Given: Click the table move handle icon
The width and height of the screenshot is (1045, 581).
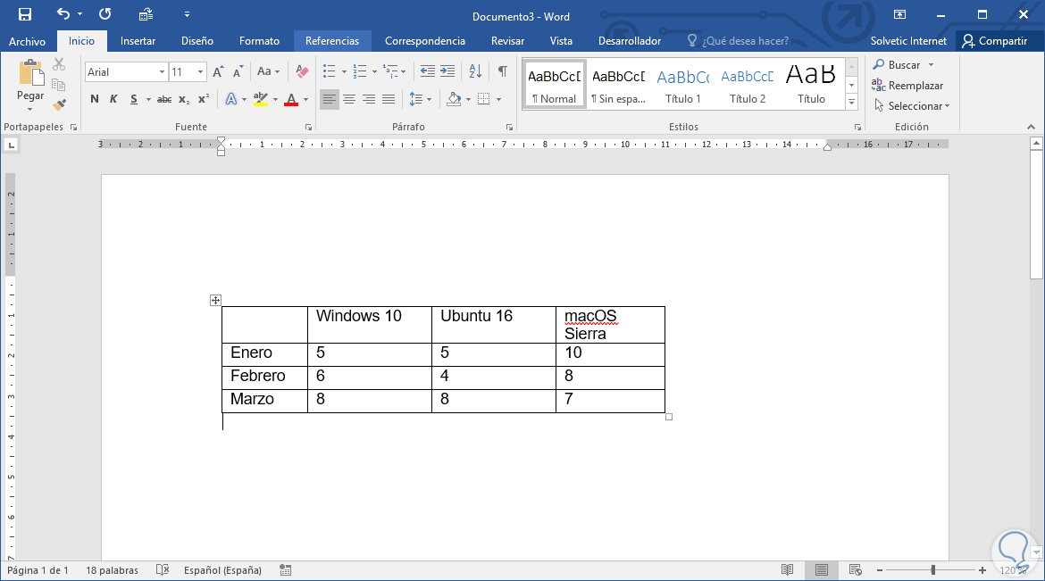Looking at the screenshot, I should coord(215,301).
